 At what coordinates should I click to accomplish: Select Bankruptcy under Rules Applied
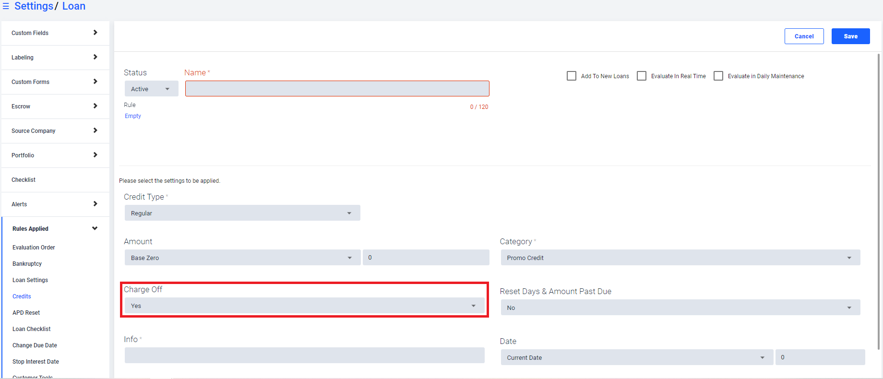(x=27, y=264)
